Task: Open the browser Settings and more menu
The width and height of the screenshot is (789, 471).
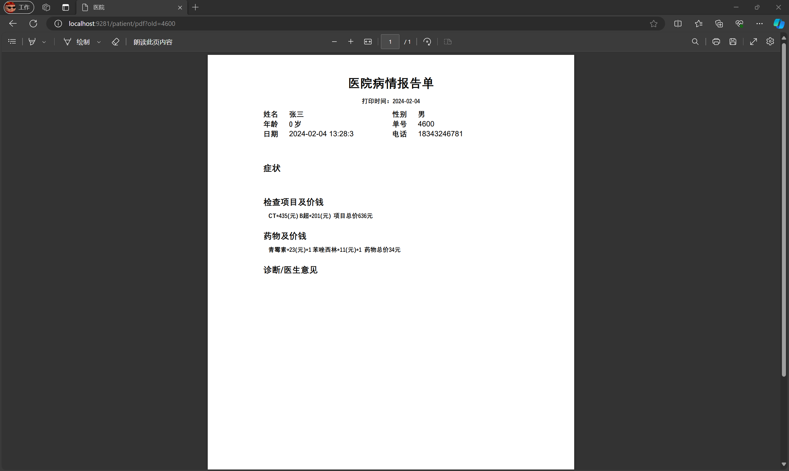Action: tap(759, 23)
